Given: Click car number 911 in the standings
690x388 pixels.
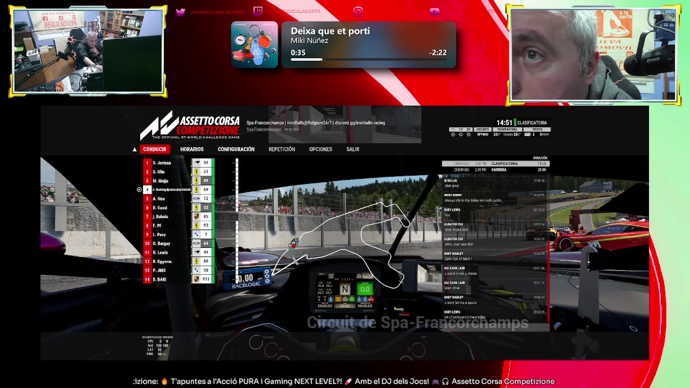Looking at the screenshot, I should coord(206,279).
